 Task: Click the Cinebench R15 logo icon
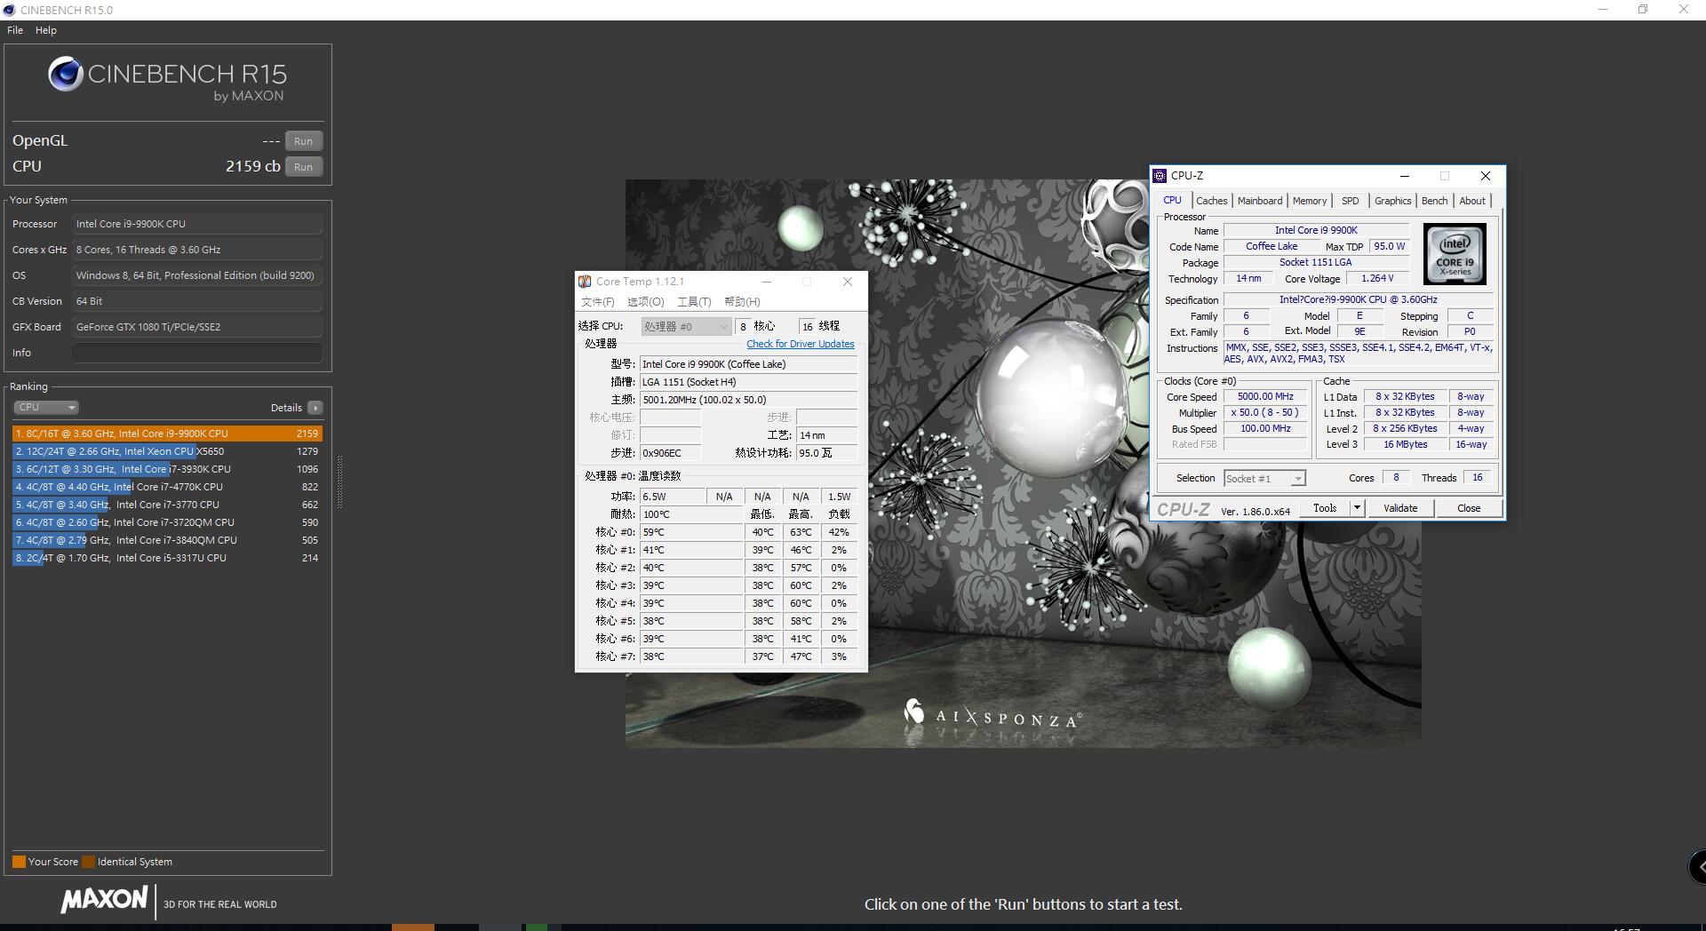click(66, 75)
